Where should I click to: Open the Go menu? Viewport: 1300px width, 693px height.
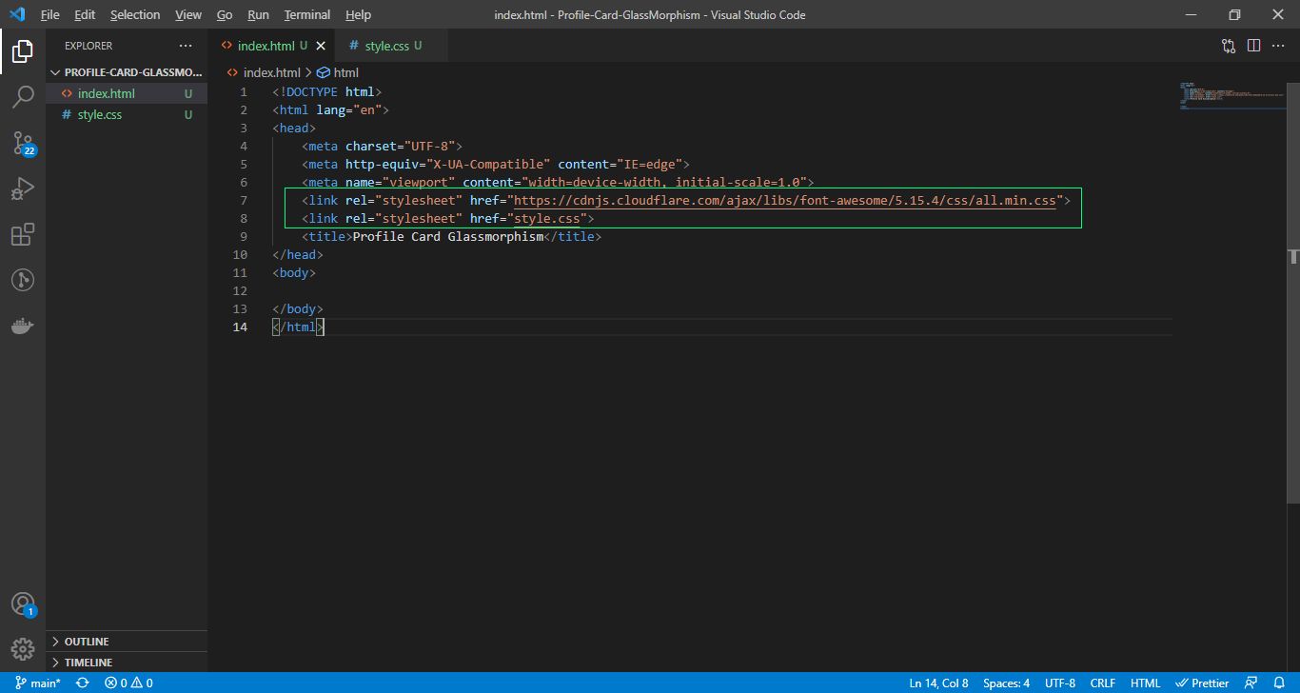point(225,15)
